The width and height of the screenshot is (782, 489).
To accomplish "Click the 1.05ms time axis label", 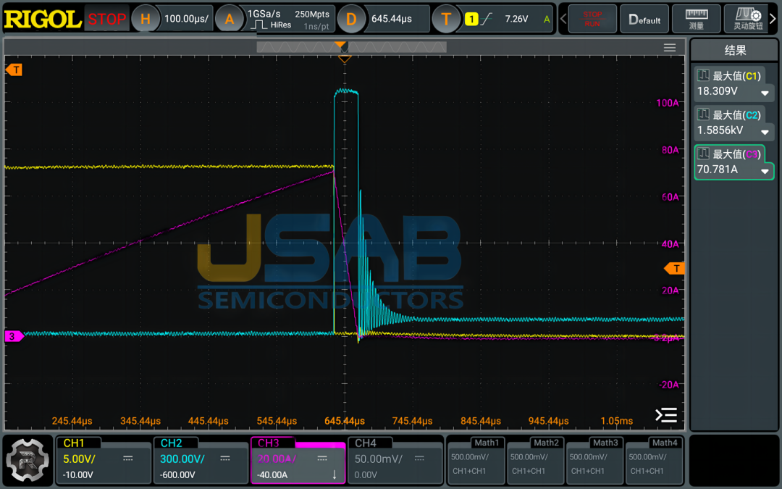I will (616, 421).
